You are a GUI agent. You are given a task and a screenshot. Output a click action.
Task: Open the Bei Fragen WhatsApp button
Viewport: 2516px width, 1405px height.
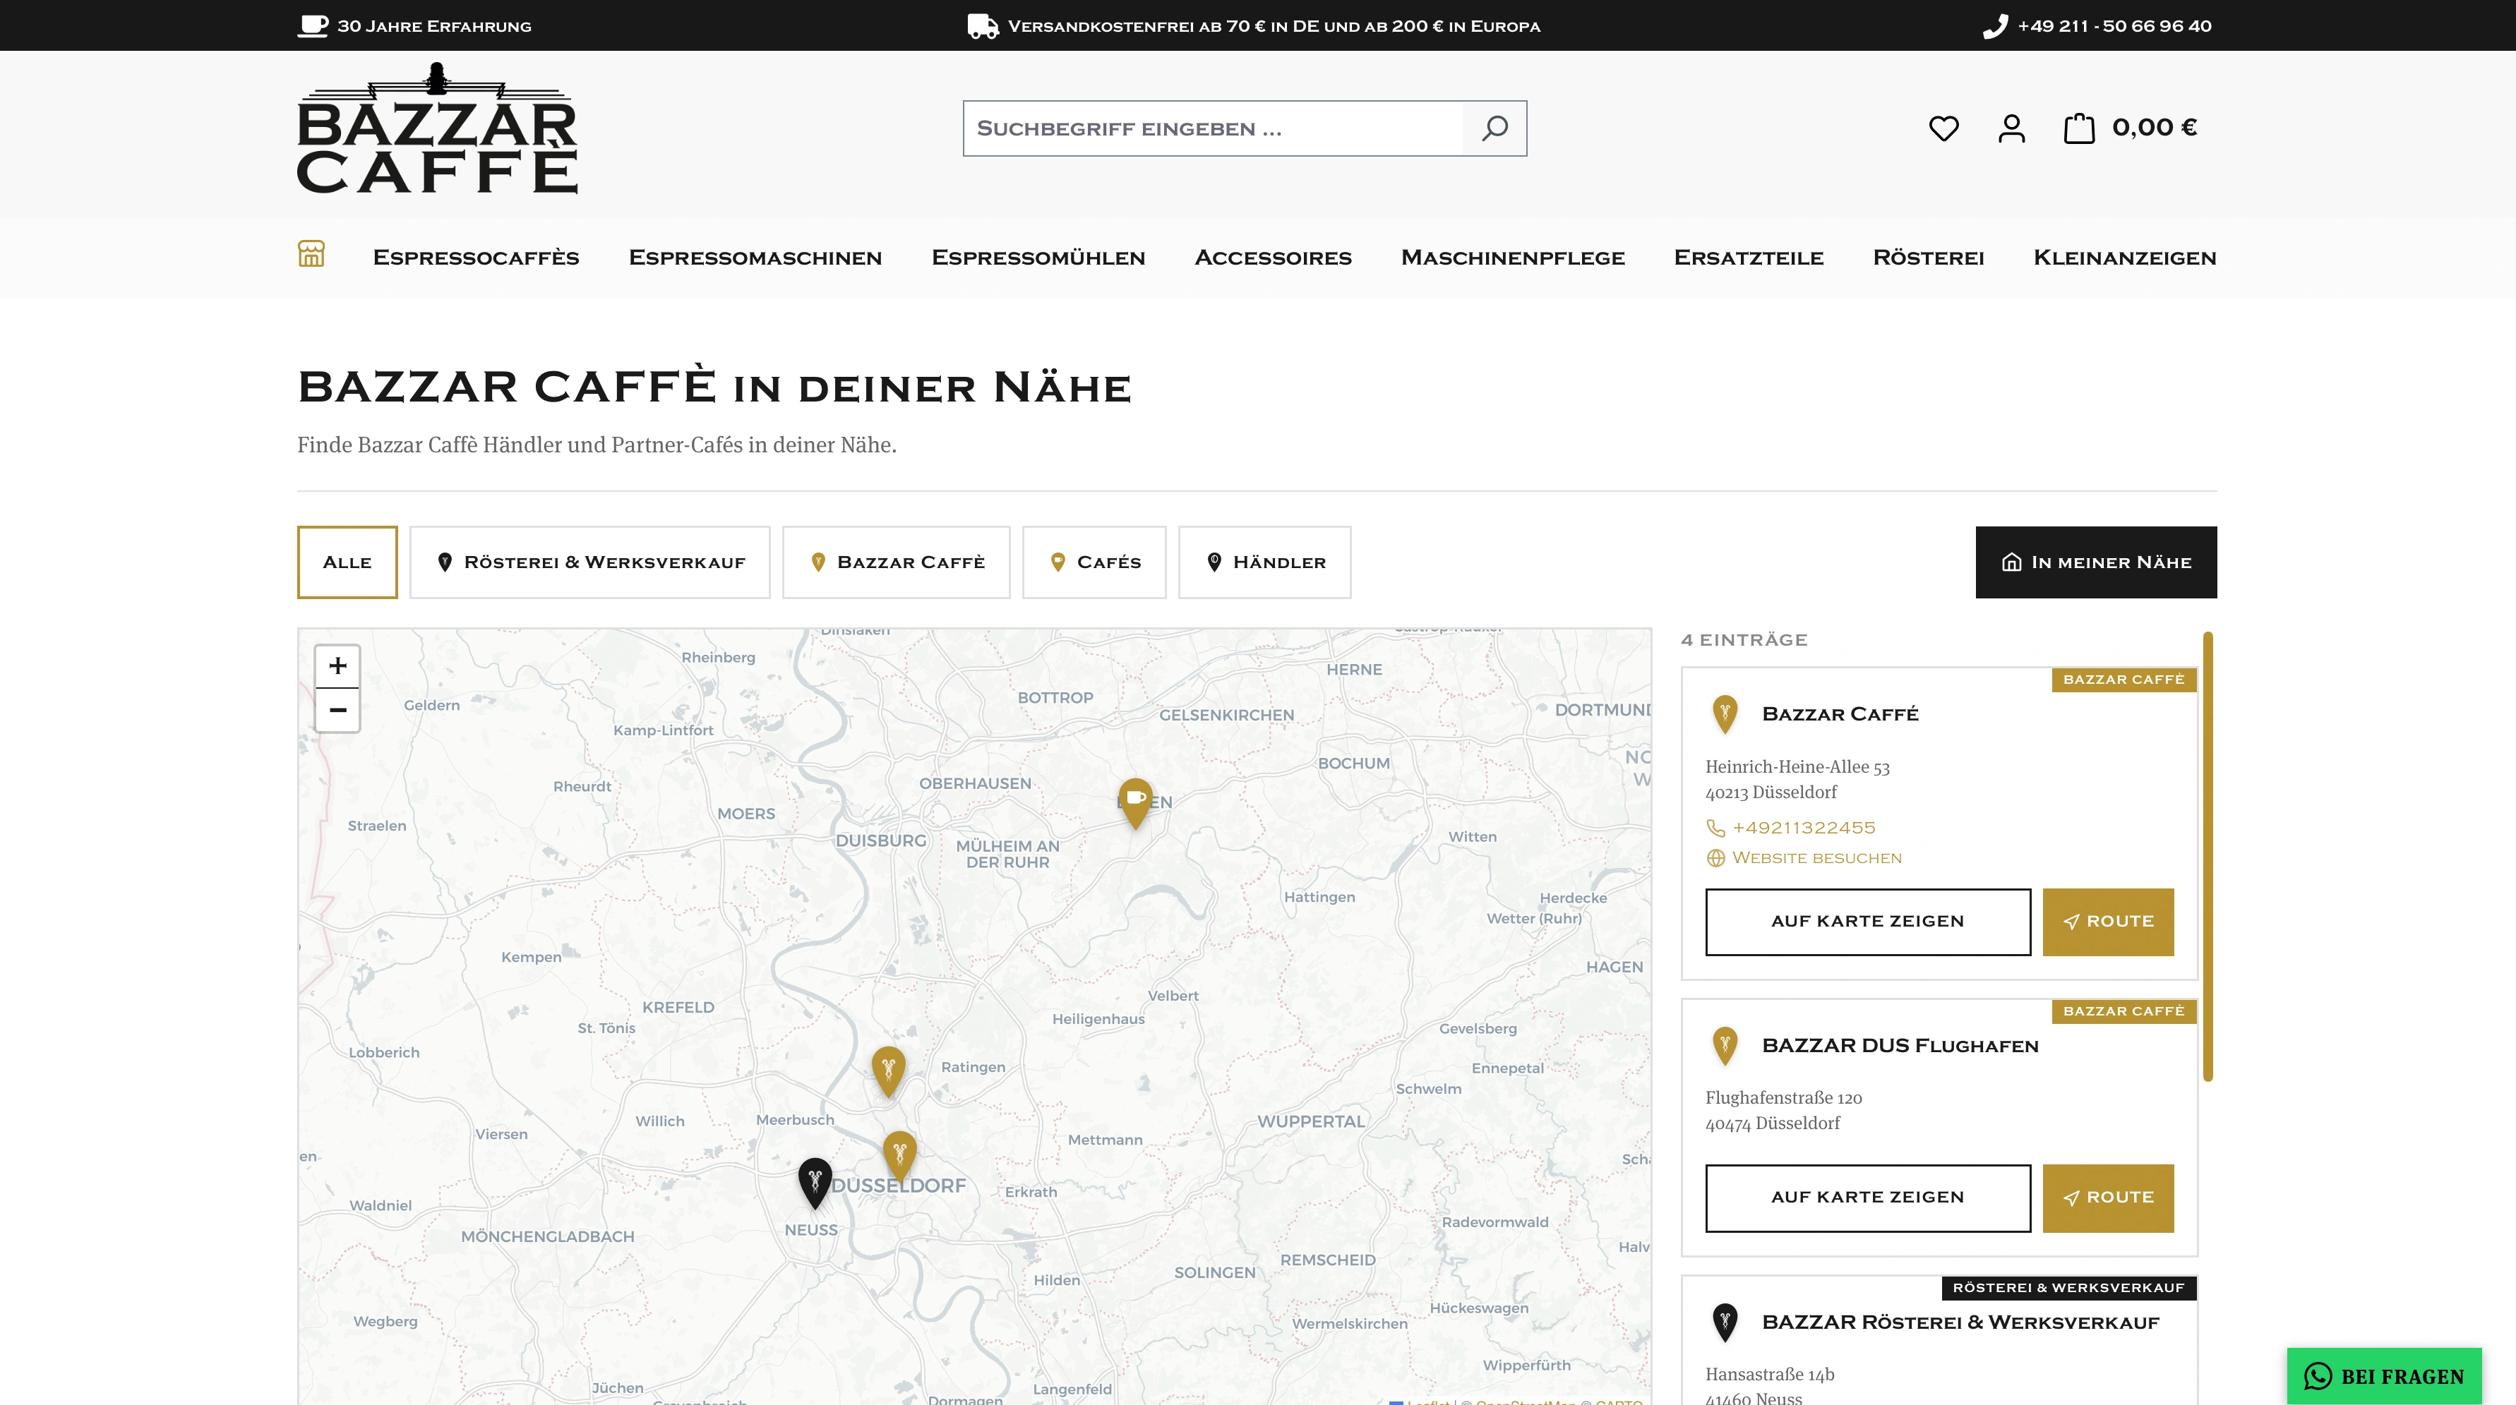pos(2384,1377)
